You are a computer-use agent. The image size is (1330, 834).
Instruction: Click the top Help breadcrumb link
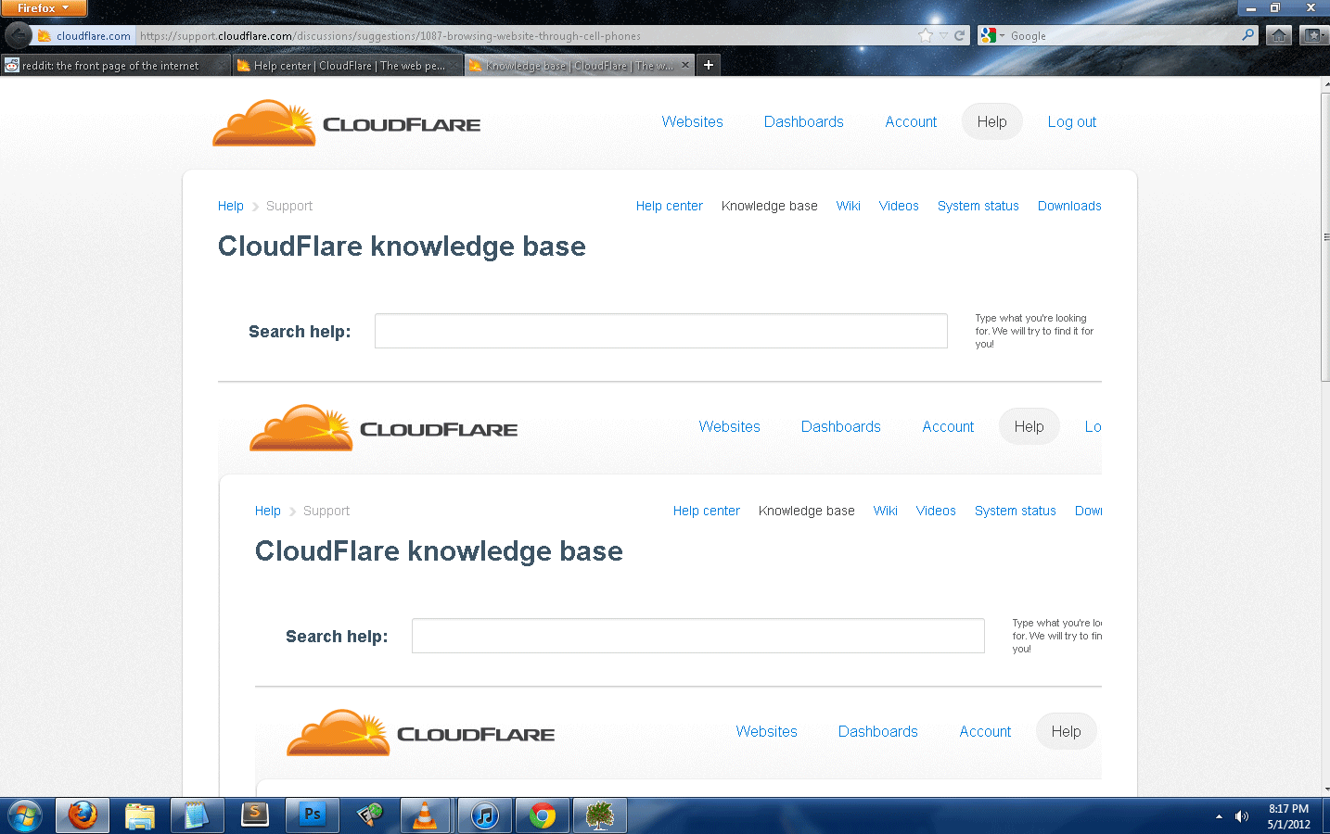231,206
